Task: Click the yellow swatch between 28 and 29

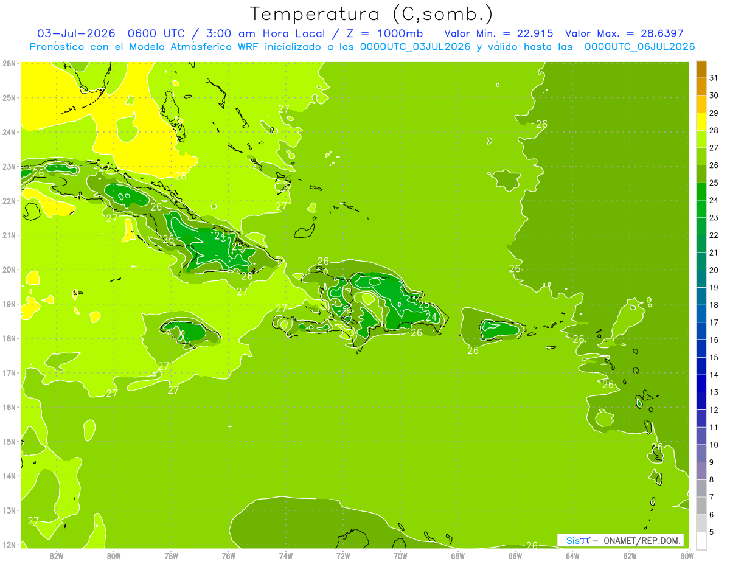Action: coord(701,122)
